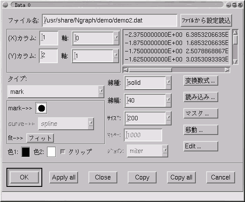This screenshot has width=245, height=202.
Task: Expand the 線種 solid dropdown
Action: (x=168, y=83)
